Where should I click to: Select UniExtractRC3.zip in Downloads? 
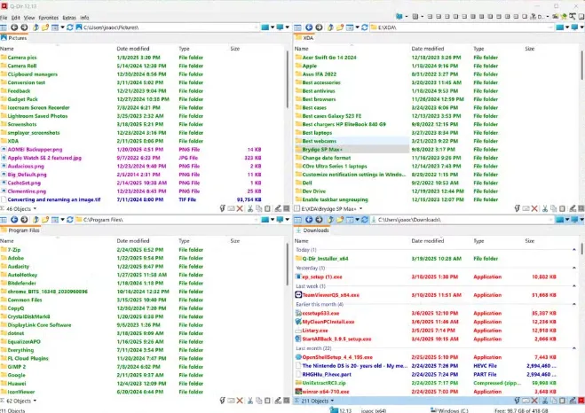pos(324,383)
